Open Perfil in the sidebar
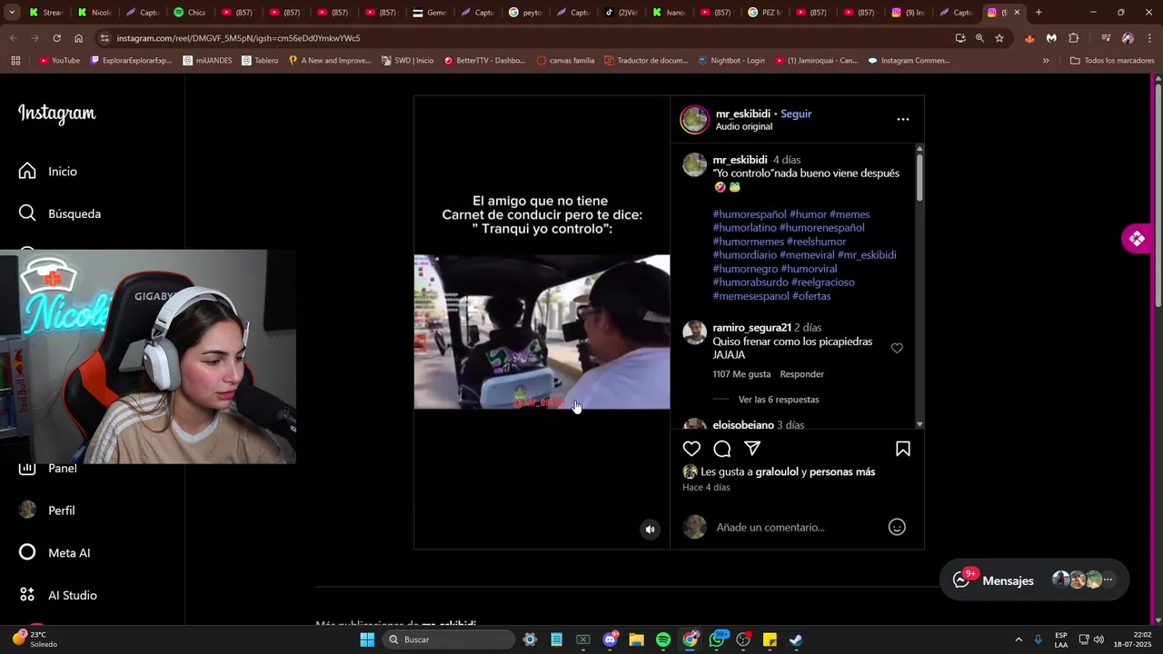This screenshot has width=1163, height=654. (x=48, y=510)
